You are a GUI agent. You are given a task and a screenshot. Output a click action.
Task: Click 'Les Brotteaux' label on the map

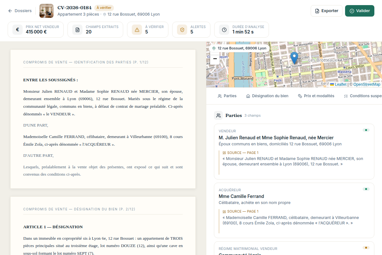[322, 60]
